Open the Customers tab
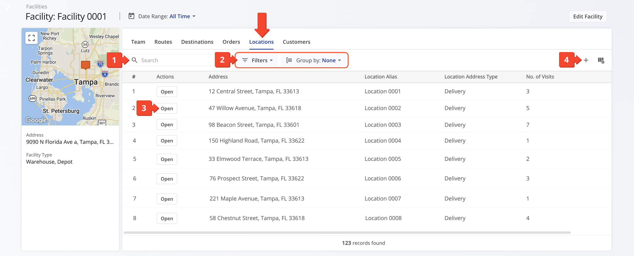 pyautogui.click(x=296, y=42)
